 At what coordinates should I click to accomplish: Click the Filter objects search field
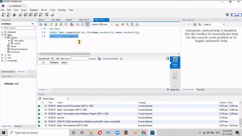[19, 28]
